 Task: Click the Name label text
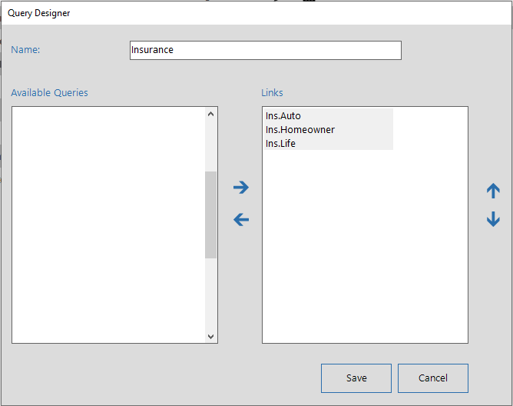click(x=25, y=50)
